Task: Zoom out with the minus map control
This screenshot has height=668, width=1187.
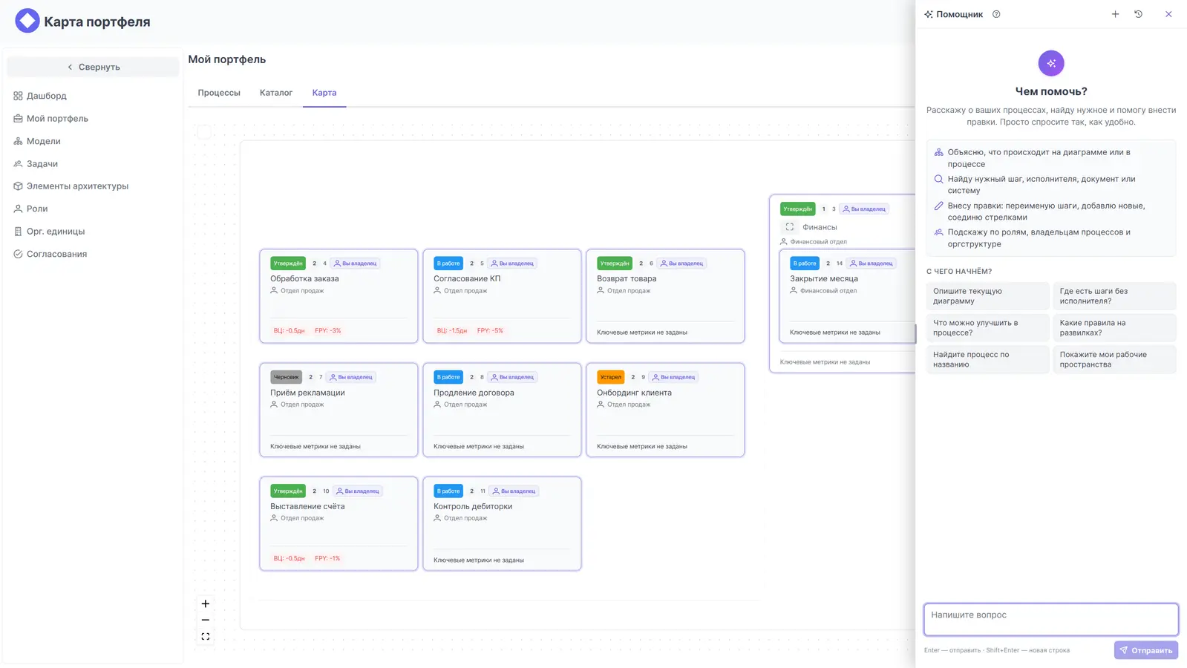Action: [206, 620]
